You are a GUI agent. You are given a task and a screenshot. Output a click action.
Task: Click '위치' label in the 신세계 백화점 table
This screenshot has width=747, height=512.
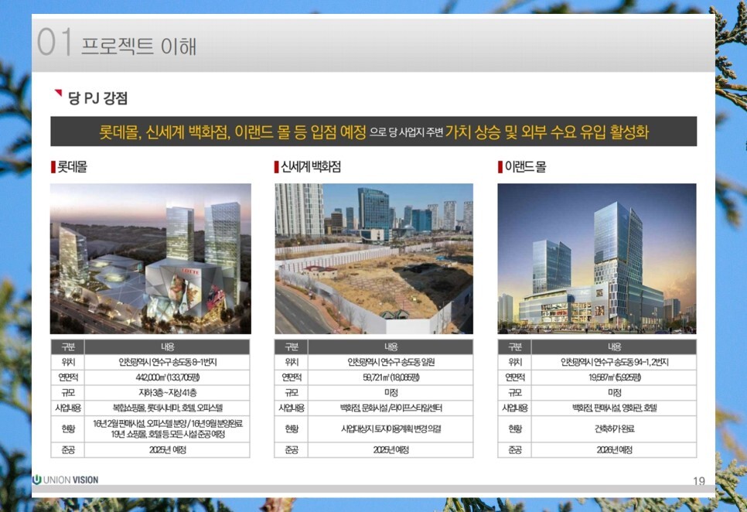click(x=291, y=362)
